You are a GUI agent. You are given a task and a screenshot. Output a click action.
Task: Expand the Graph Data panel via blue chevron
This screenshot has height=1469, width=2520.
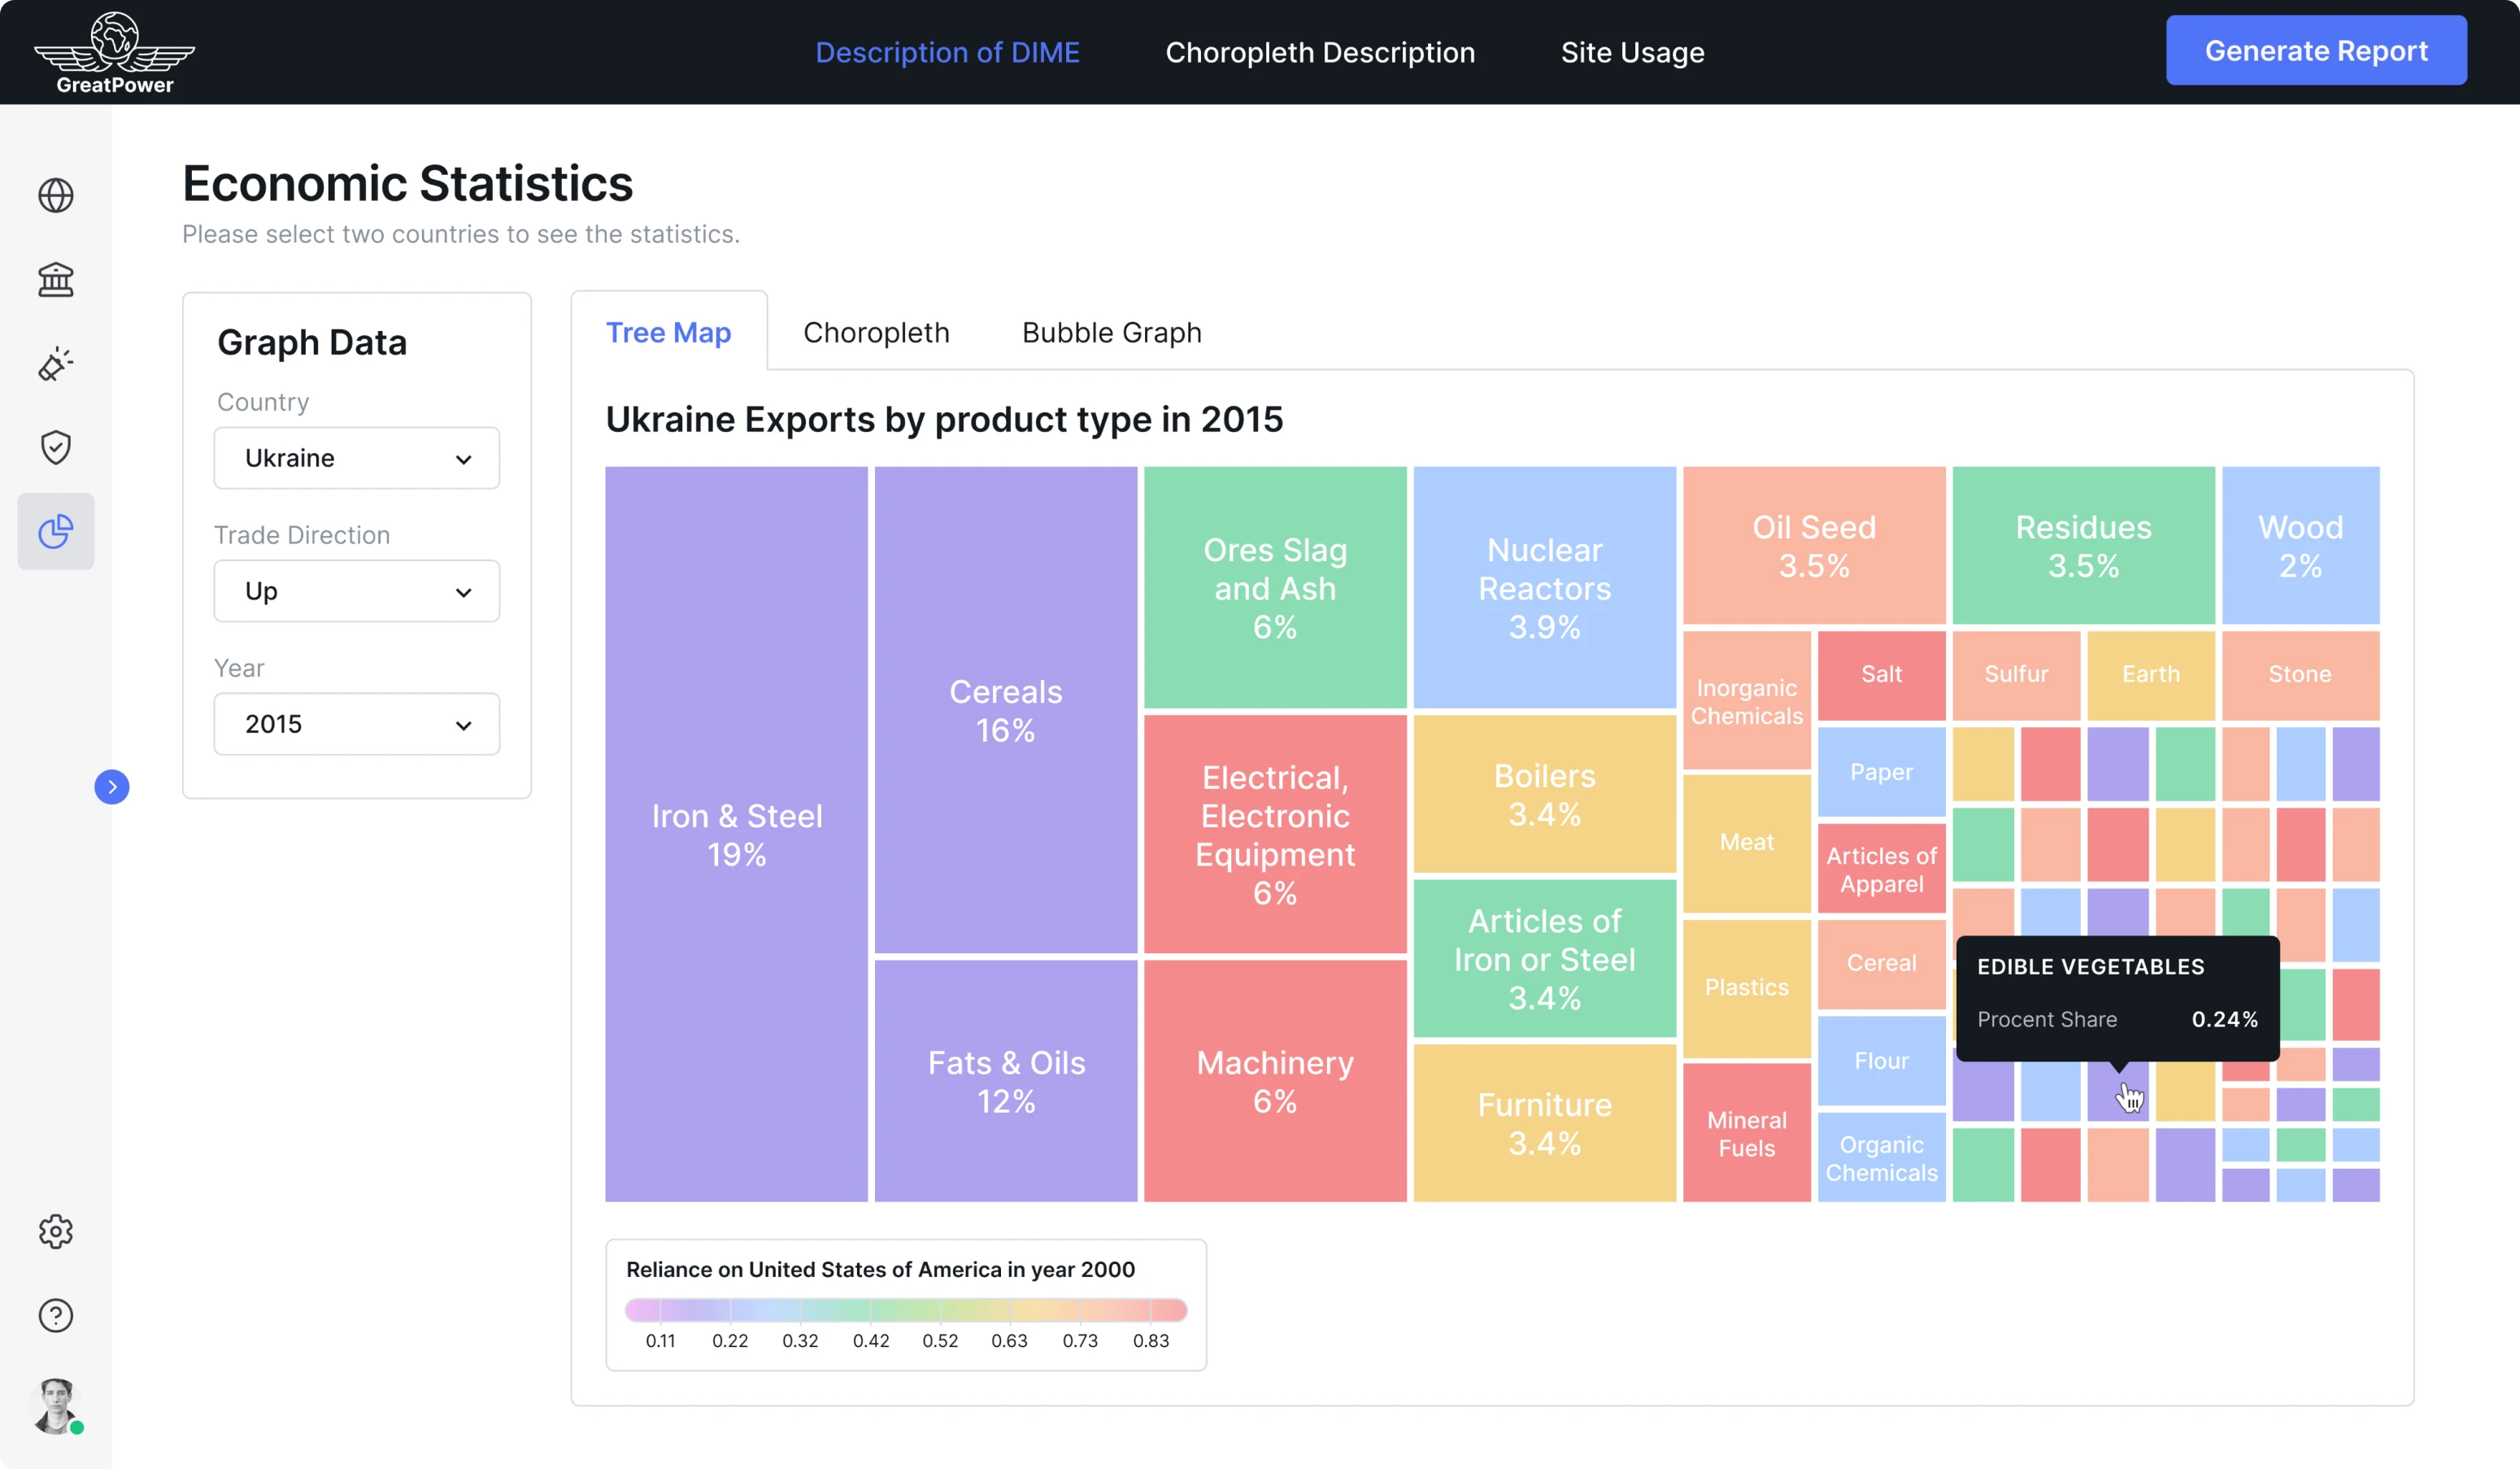[x=112, y=787]
